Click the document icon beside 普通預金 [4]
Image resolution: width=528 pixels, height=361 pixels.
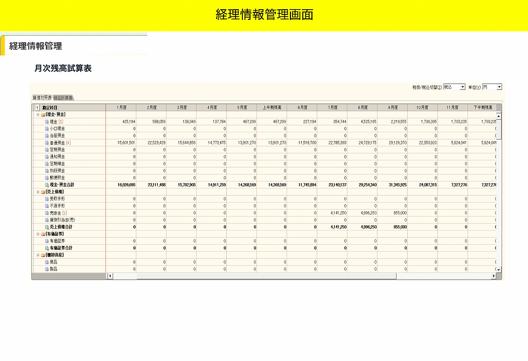(47, 143)
